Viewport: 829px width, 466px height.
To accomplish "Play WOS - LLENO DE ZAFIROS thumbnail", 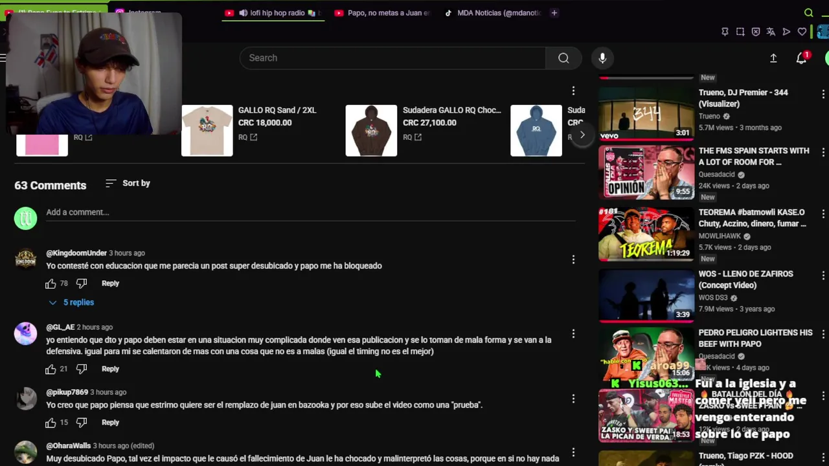I will tap(646, 295).
